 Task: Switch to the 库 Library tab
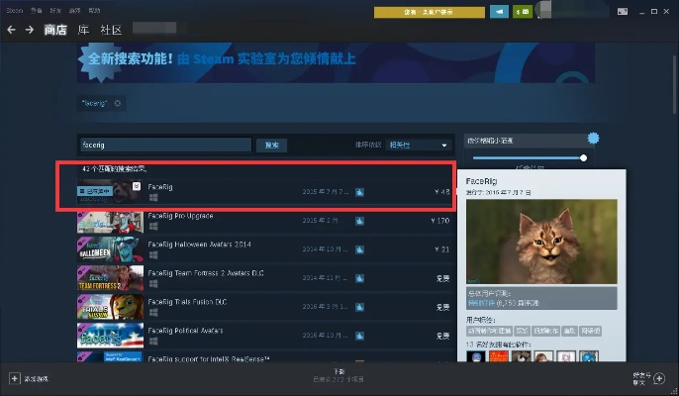pos(83,30)
